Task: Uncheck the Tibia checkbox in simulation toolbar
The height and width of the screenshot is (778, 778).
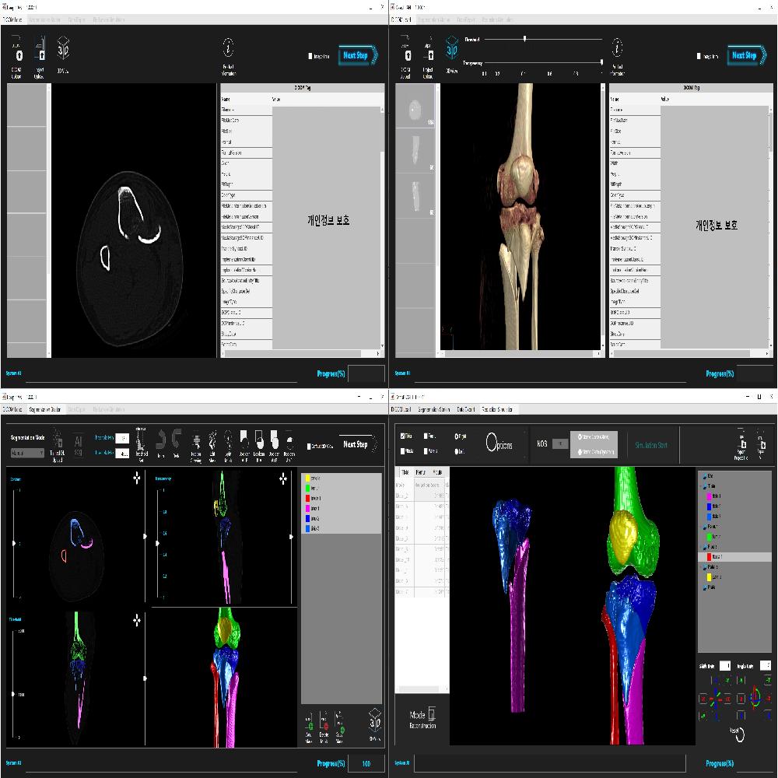Action: point(402,436)
